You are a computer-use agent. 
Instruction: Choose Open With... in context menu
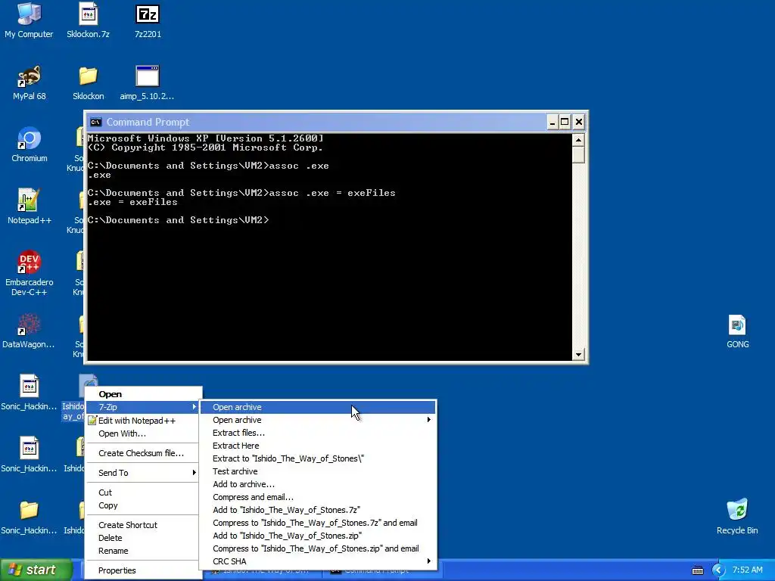144,433
